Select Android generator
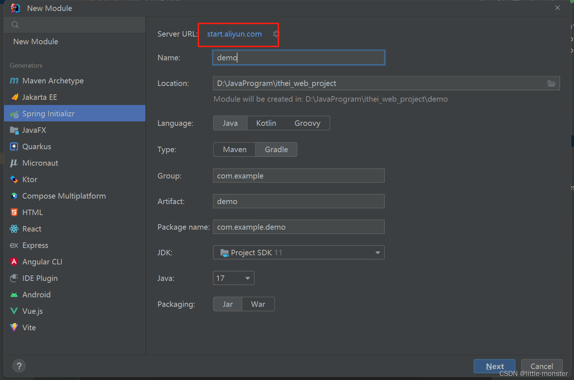 75,295
